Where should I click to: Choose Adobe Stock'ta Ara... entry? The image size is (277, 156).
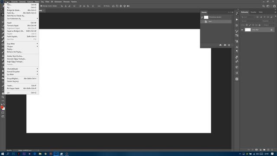22,56
